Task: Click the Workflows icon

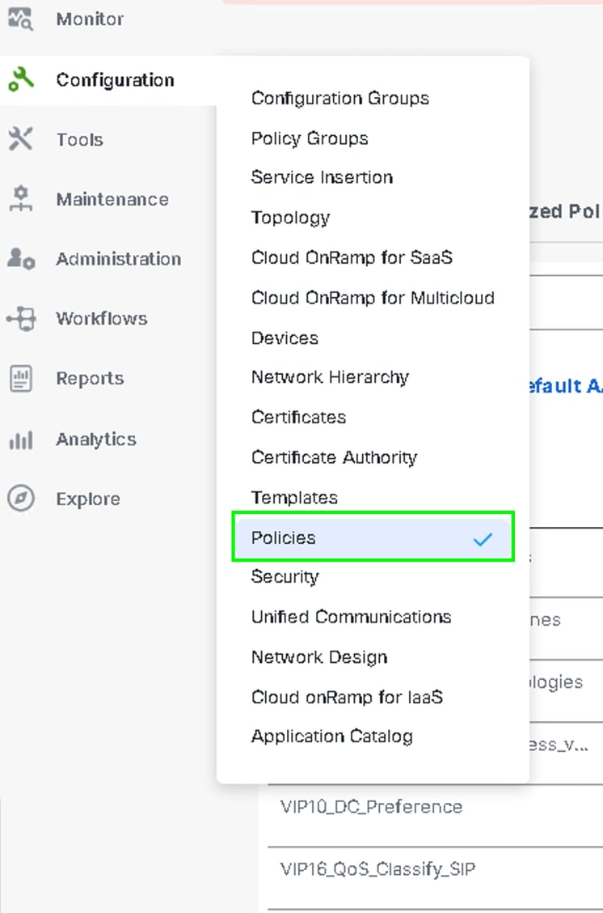Action: coord(21,319)
